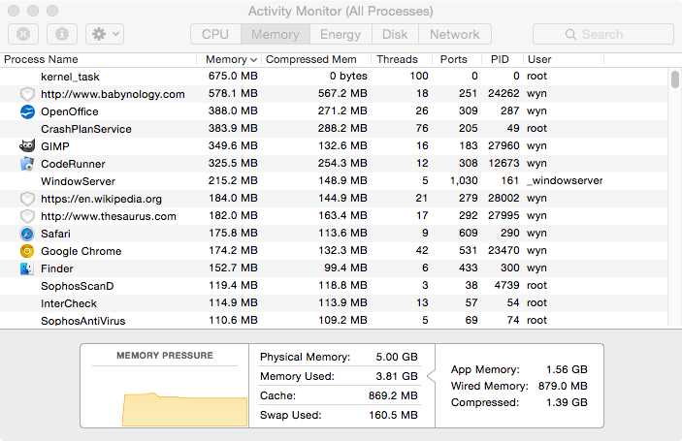Switch to the Energy tab
The height and width of the screenshot is (441, 682).
(341, 34)
